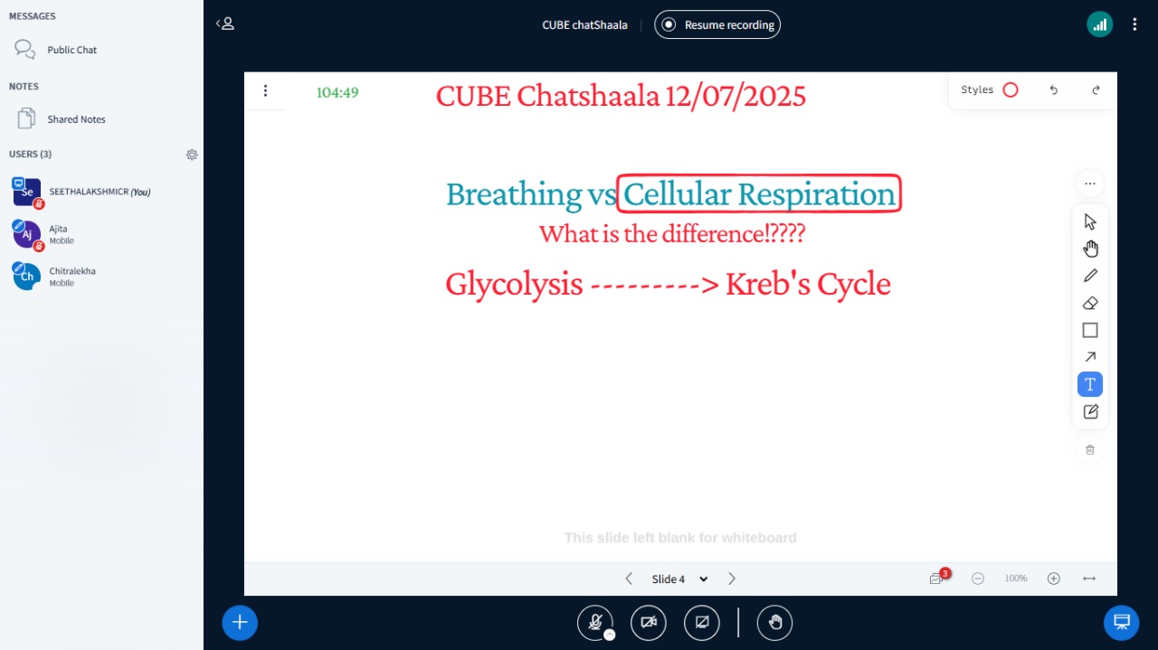Click the red style color circle

click(1011, 89)
